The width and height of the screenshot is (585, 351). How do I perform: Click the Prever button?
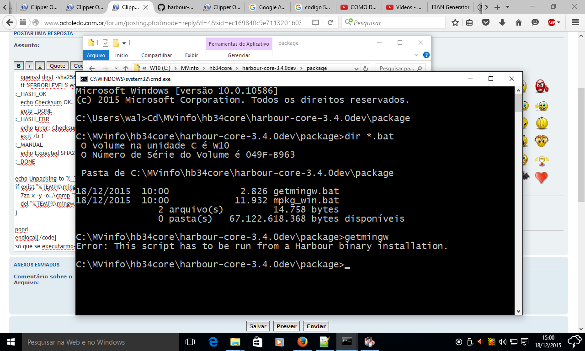[287, 326]
